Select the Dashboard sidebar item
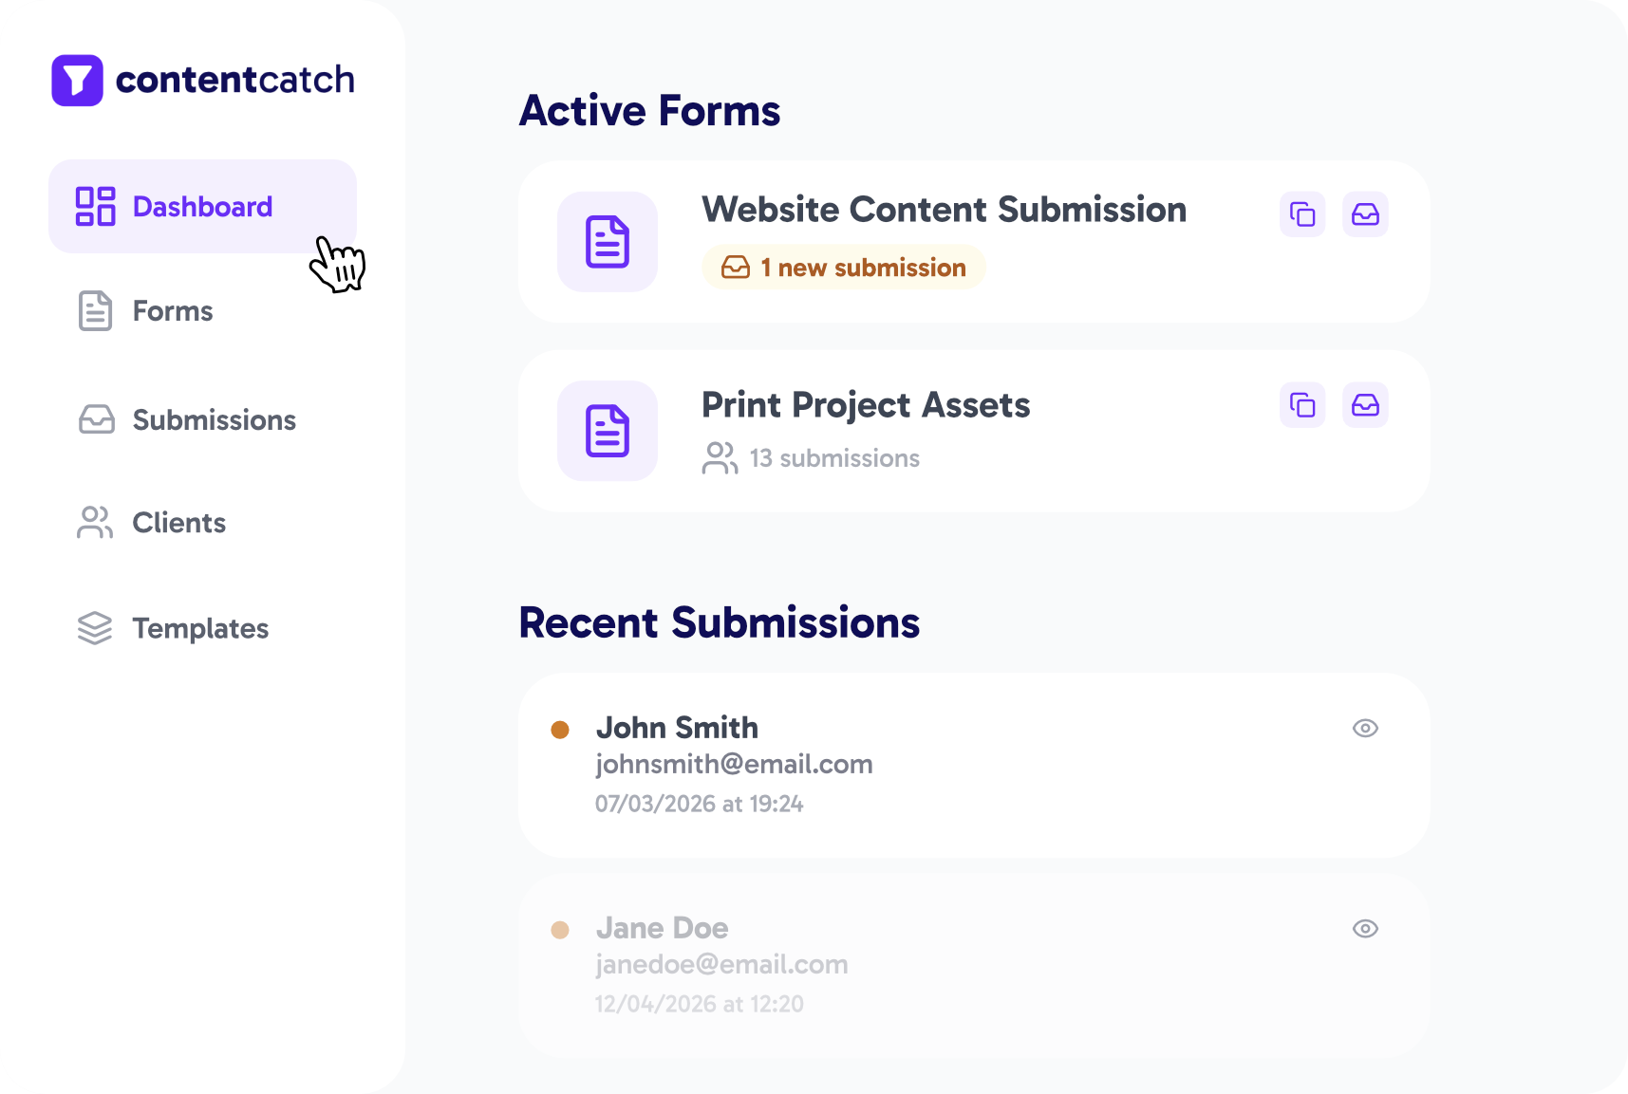Viewport: 1628px width, 1094px height. click(x=202, y=207)
